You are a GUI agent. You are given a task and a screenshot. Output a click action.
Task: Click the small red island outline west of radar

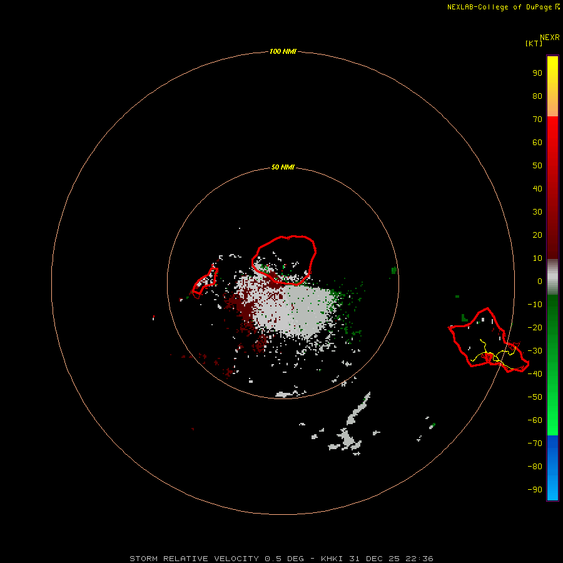click(x=205, y=282)
